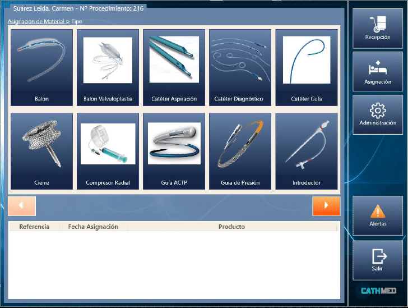
Task: View Alertas warning notifications
Action: tap(377, 215)
